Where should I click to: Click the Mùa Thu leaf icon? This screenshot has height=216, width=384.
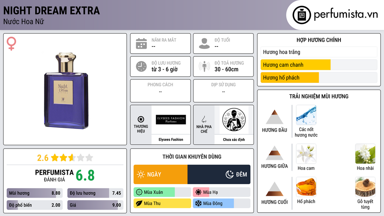pyautogui.click(x=139, y=203)
